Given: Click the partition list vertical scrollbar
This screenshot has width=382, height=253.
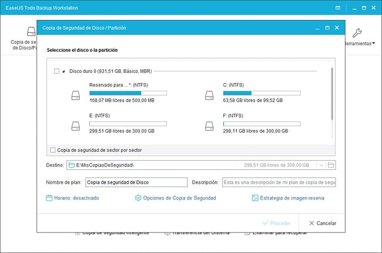Looking at the screenshot, I should [332, 94].
